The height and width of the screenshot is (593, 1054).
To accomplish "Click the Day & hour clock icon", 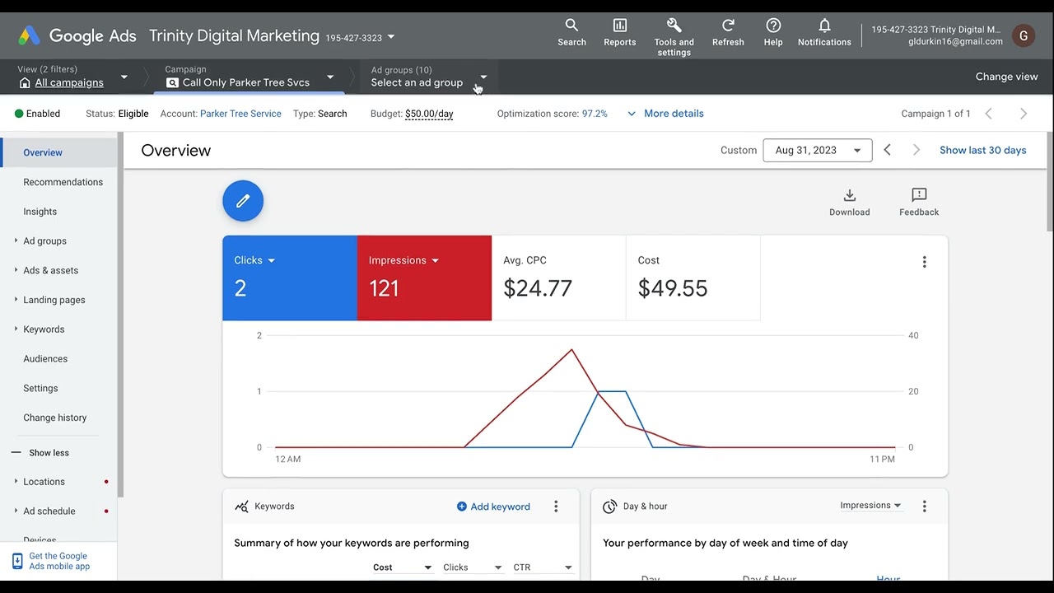I will coord(609,507).
